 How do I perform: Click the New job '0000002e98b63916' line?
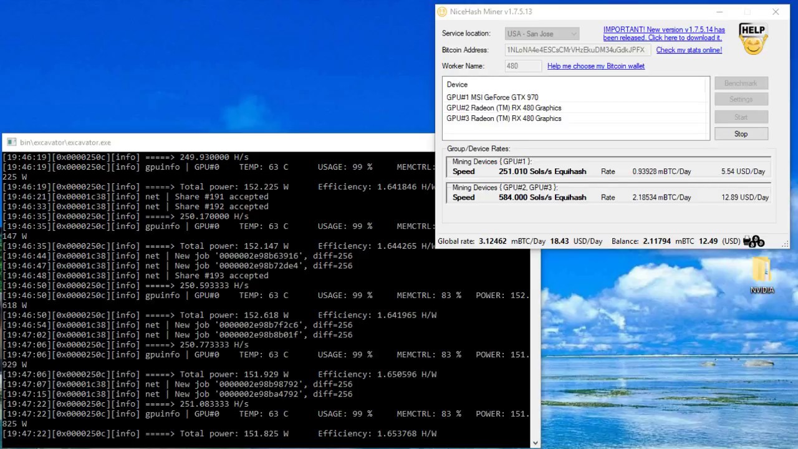click(x=178, y=256)
